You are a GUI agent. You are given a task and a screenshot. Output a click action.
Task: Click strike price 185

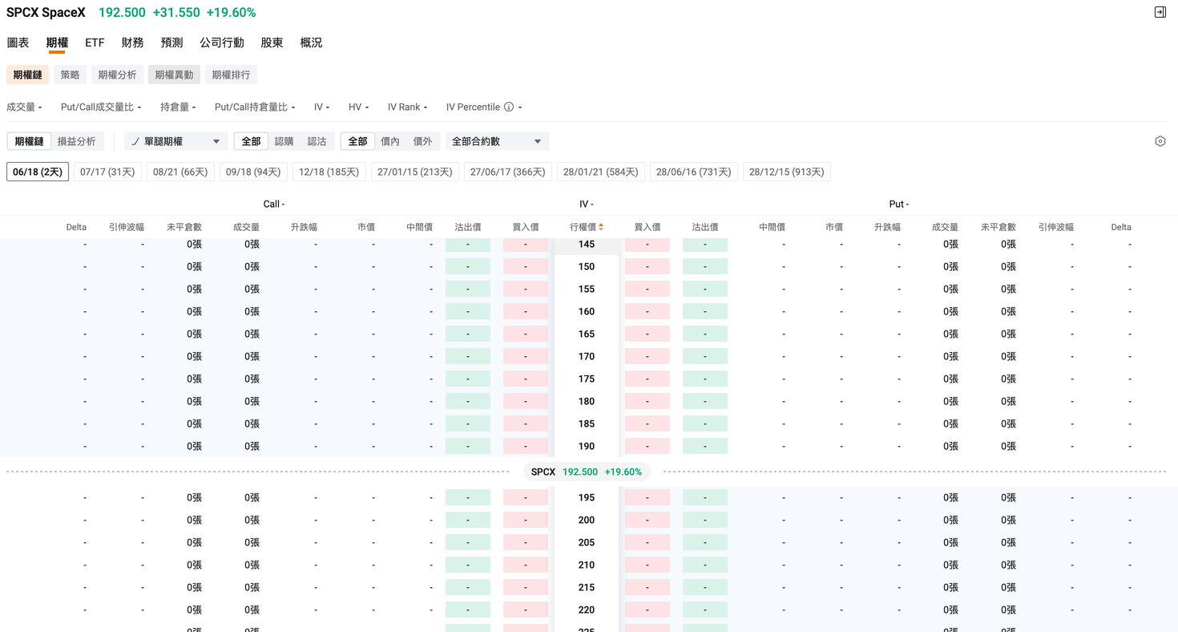(x=587, y=423)
